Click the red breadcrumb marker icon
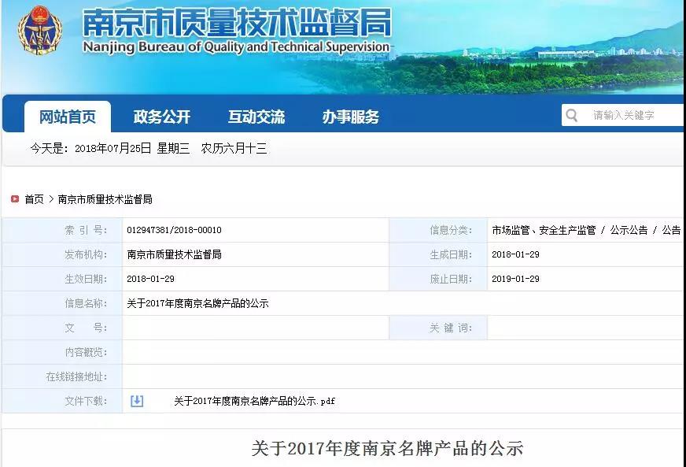The height and width of the screenshot is (467, 686). click(15, 199)
